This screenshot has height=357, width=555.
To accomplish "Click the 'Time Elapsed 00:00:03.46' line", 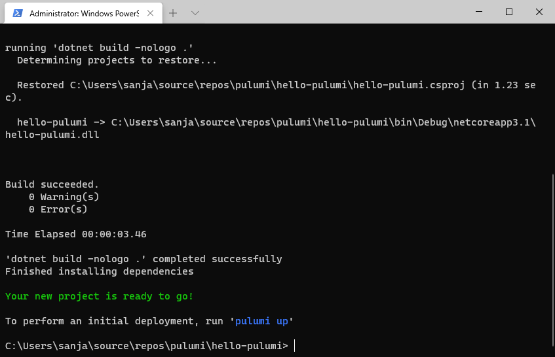I will (76, 234).
